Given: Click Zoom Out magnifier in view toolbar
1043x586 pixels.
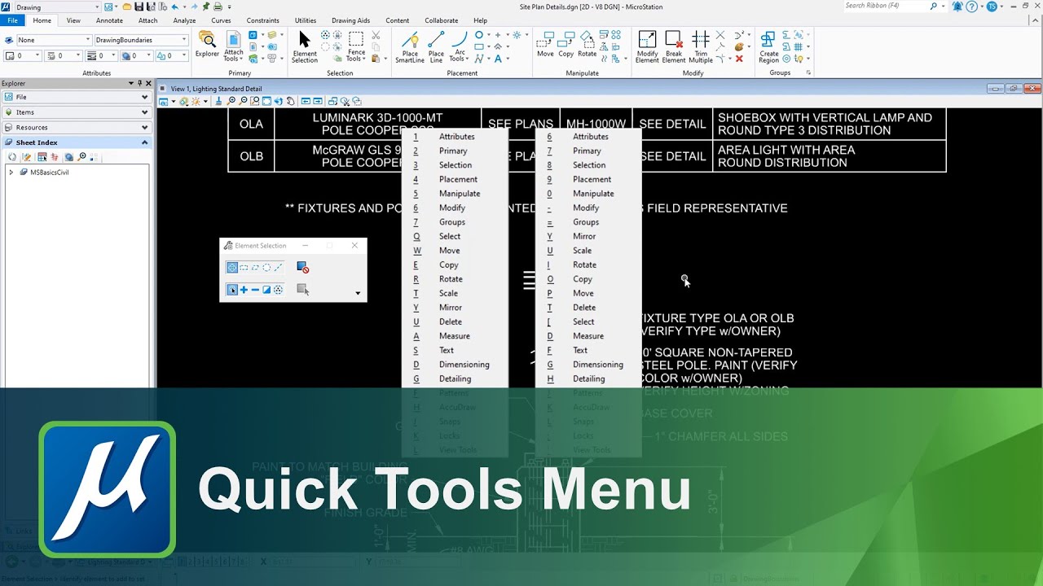Looking at the screenshot, I should click(x=243, y=102).
